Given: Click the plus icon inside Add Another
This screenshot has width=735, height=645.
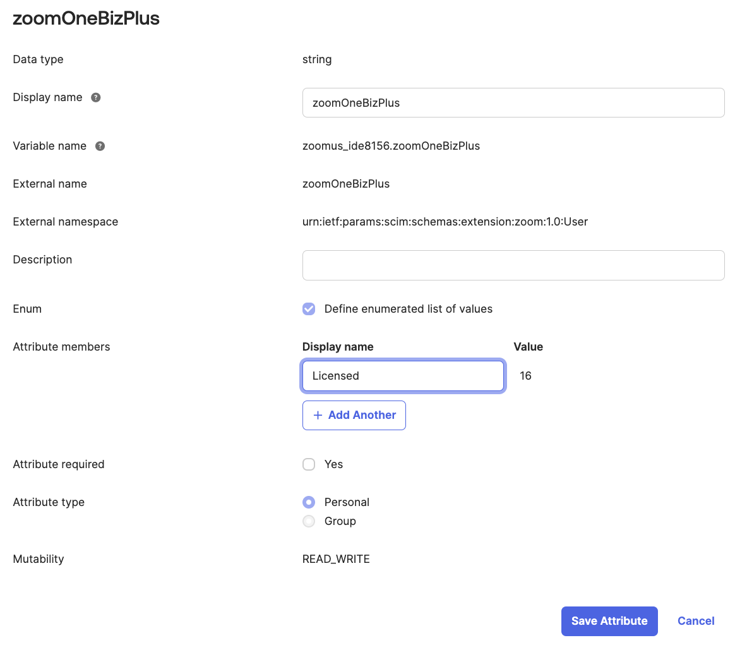Looking at the screenshot, I should (318, 415).
